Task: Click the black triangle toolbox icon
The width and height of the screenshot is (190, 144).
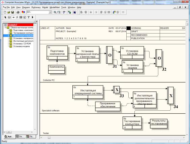Action: coord(32,17)
